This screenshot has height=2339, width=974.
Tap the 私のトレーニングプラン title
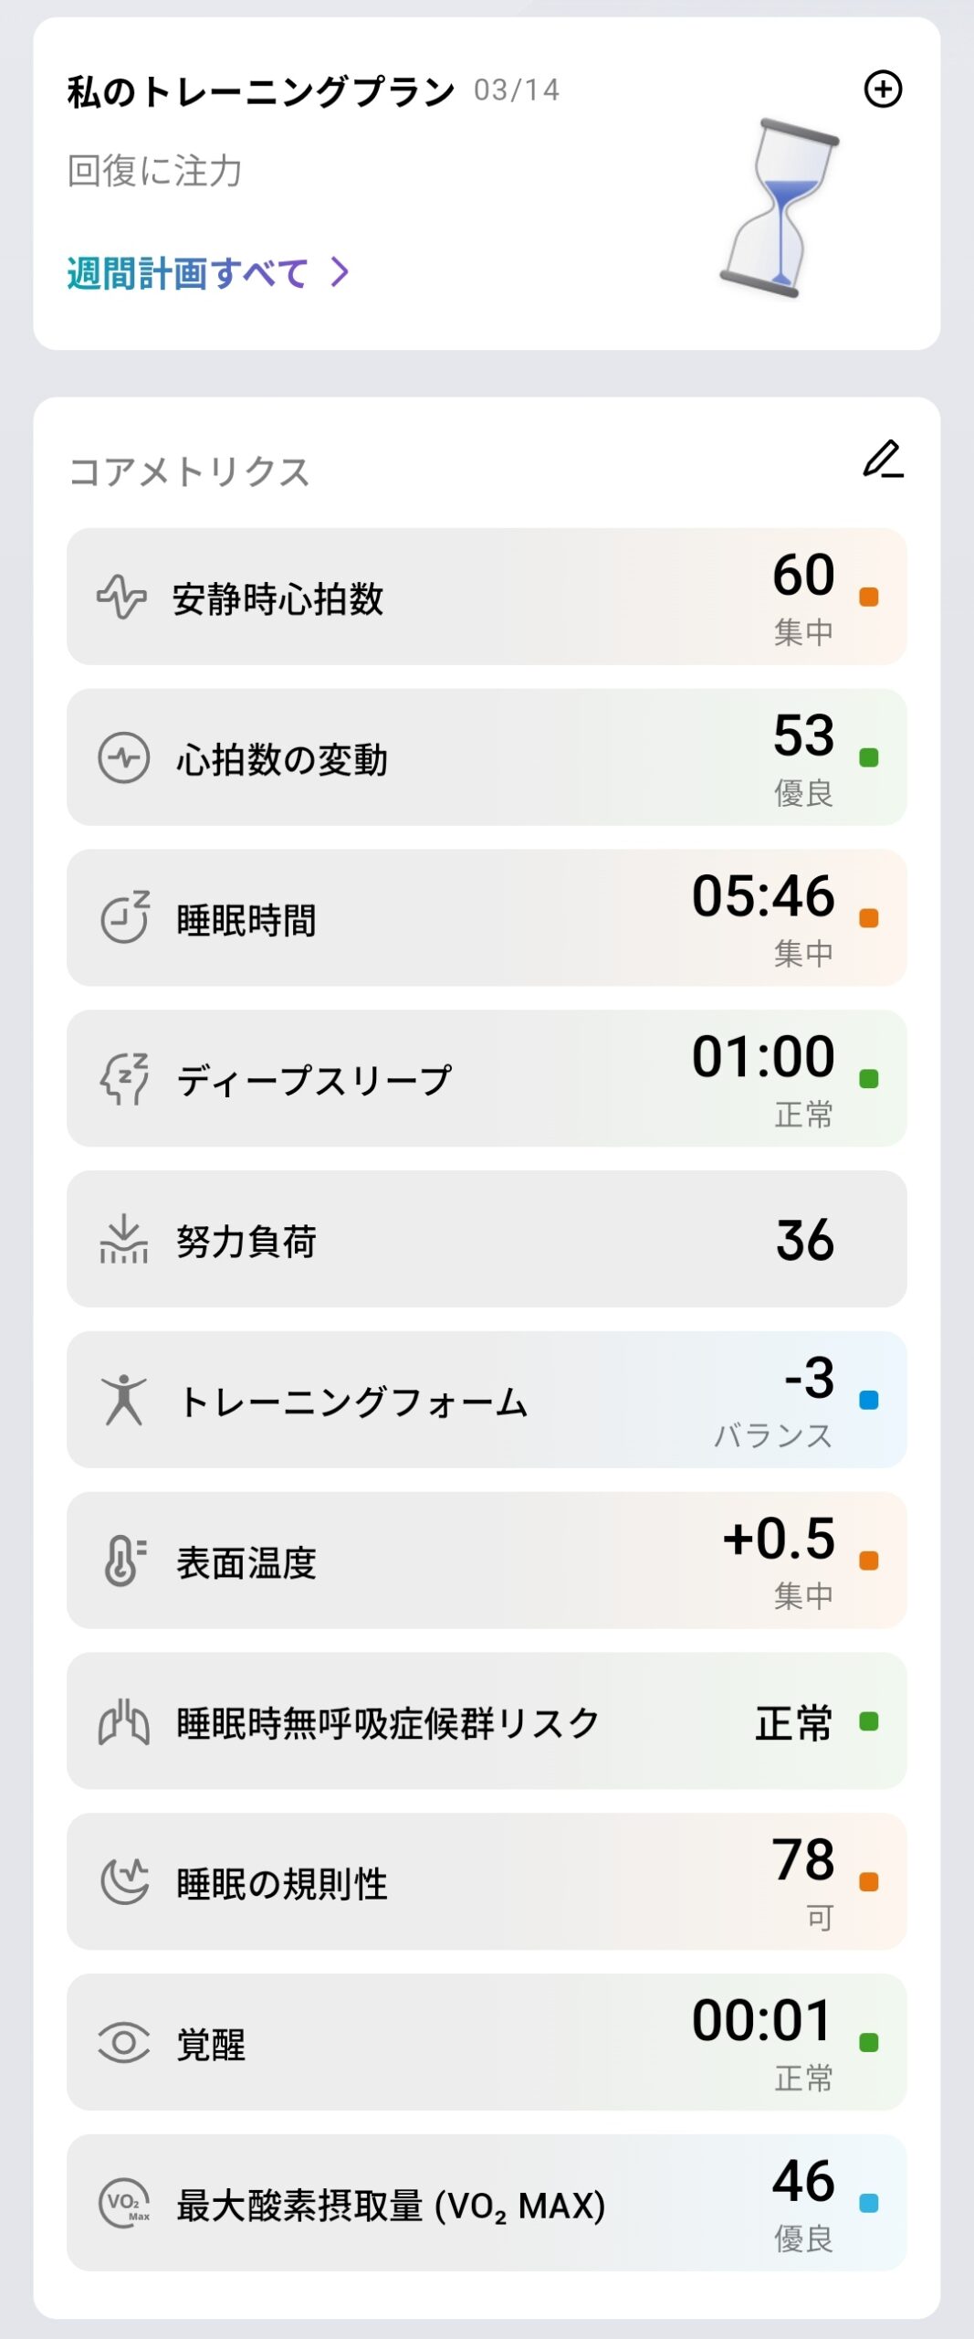point(260,91)
